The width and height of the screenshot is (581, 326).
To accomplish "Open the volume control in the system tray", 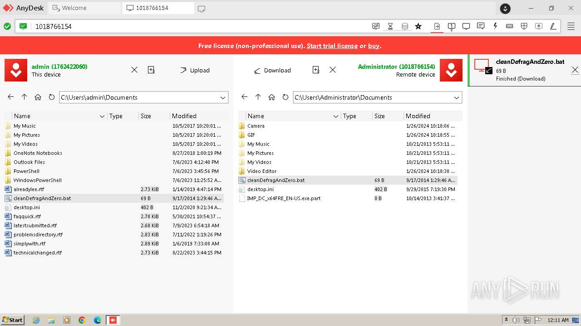I will pos(516,320).
